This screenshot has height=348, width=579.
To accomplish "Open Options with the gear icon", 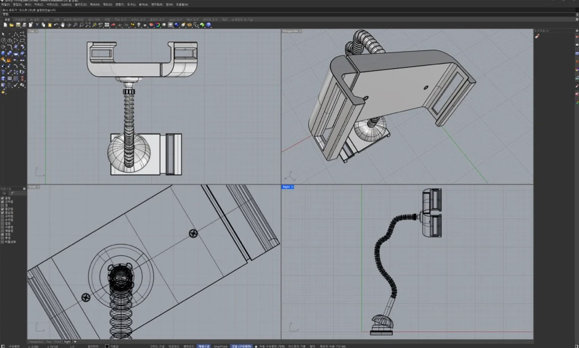I will pyautogui.click(x=189, y=25).
